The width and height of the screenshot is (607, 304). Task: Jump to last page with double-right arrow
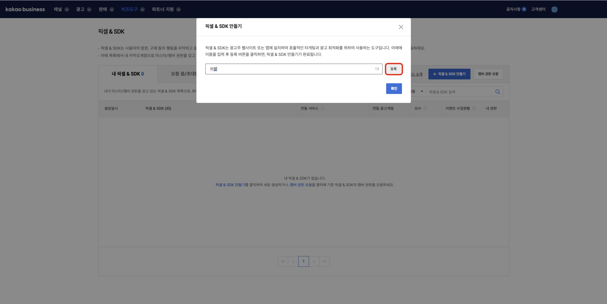point(325,261)
